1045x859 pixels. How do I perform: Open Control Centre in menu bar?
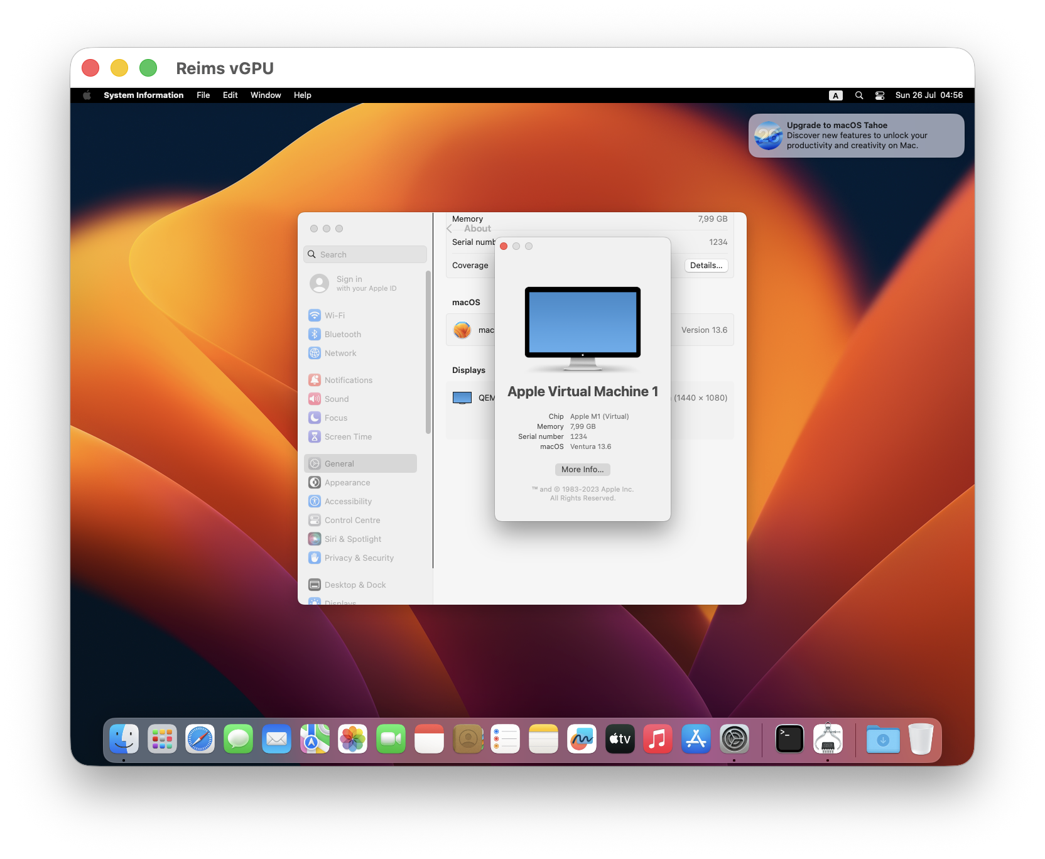(880, 95)
